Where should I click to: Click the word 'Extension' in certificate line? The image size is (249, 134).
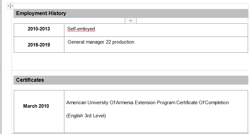click(x=145, y=103)
